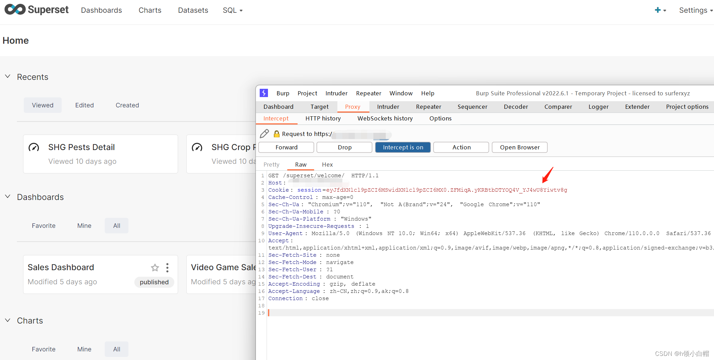This screenshot has height=360, width=714.
Task: Open the Burp menu in Burp Suite
Action: click(x=283, y=93)
